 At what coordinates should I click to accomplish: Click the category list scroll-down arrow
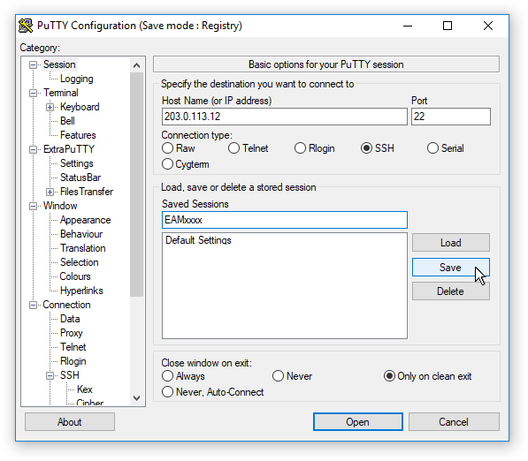(136, 398)
